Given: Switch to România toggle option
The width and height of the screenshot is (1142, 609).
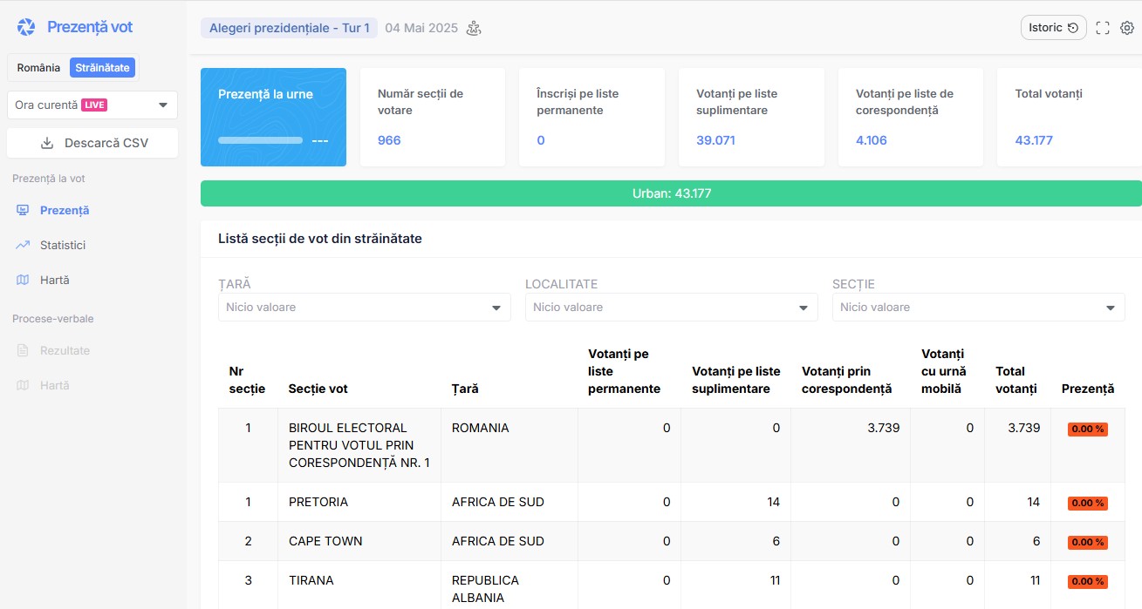Looking at the screenshot, I should pos(38,68).
